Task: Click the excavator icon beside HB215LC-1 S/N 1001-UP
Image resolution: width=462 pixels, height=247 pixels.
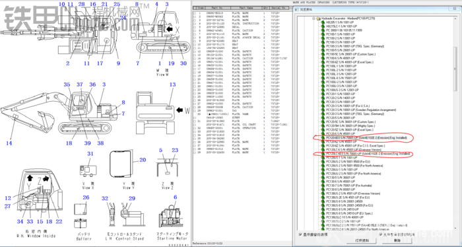Action: tap(323, 26)
